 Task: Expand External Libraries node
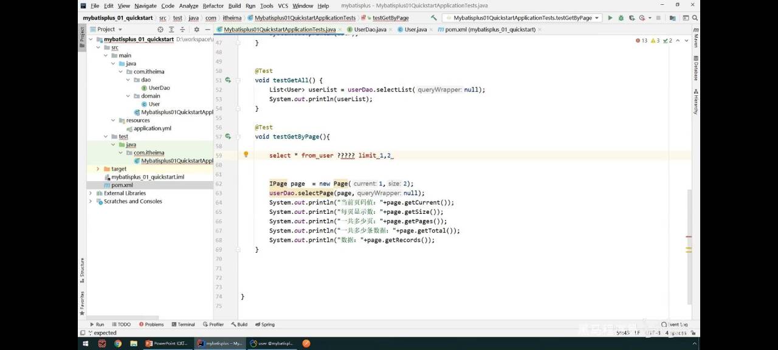[91, 193]
